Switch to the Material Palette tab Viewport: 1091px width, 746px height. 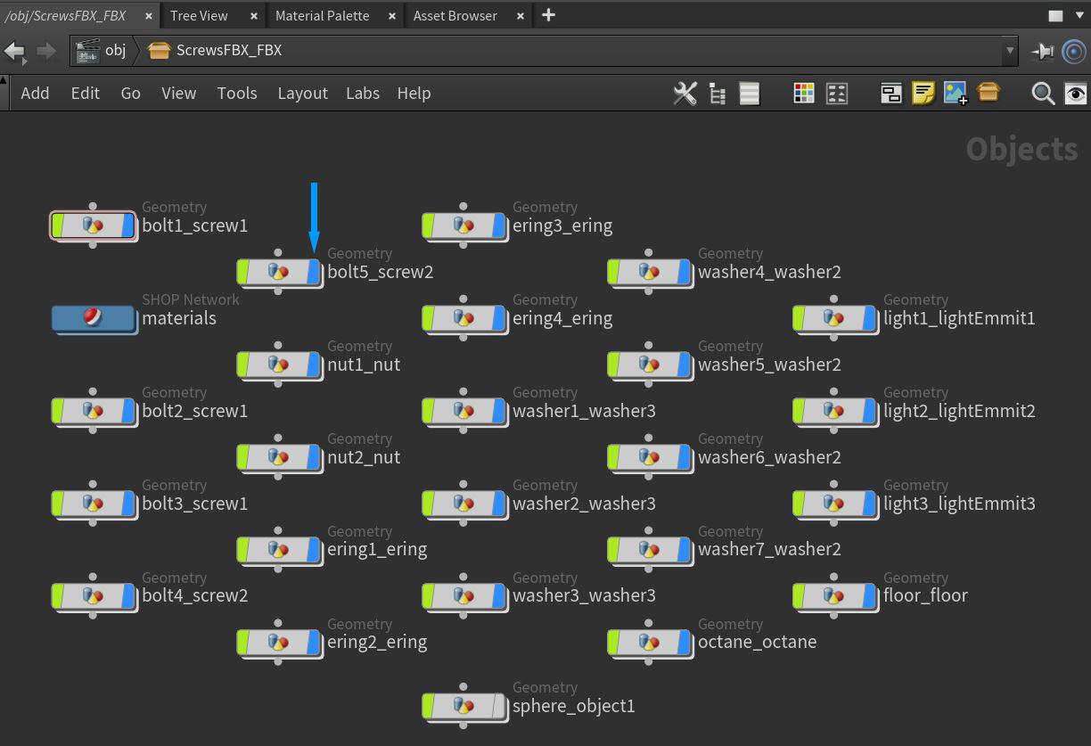pos(322,15)
